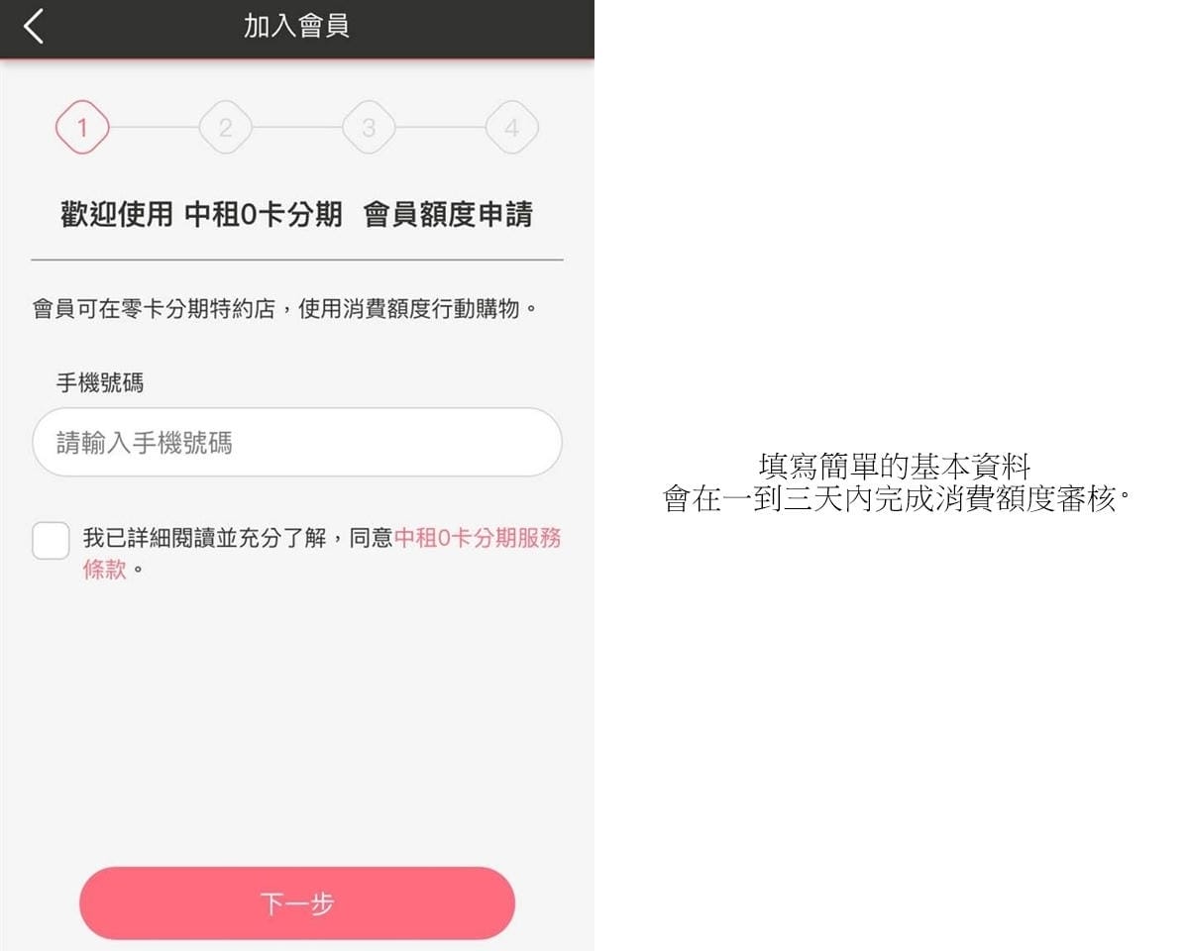Click the 歡迎使用 中租0卡分期 heading text
The width and height of the screenshot is (1189, 951).
tap(201, 214)
